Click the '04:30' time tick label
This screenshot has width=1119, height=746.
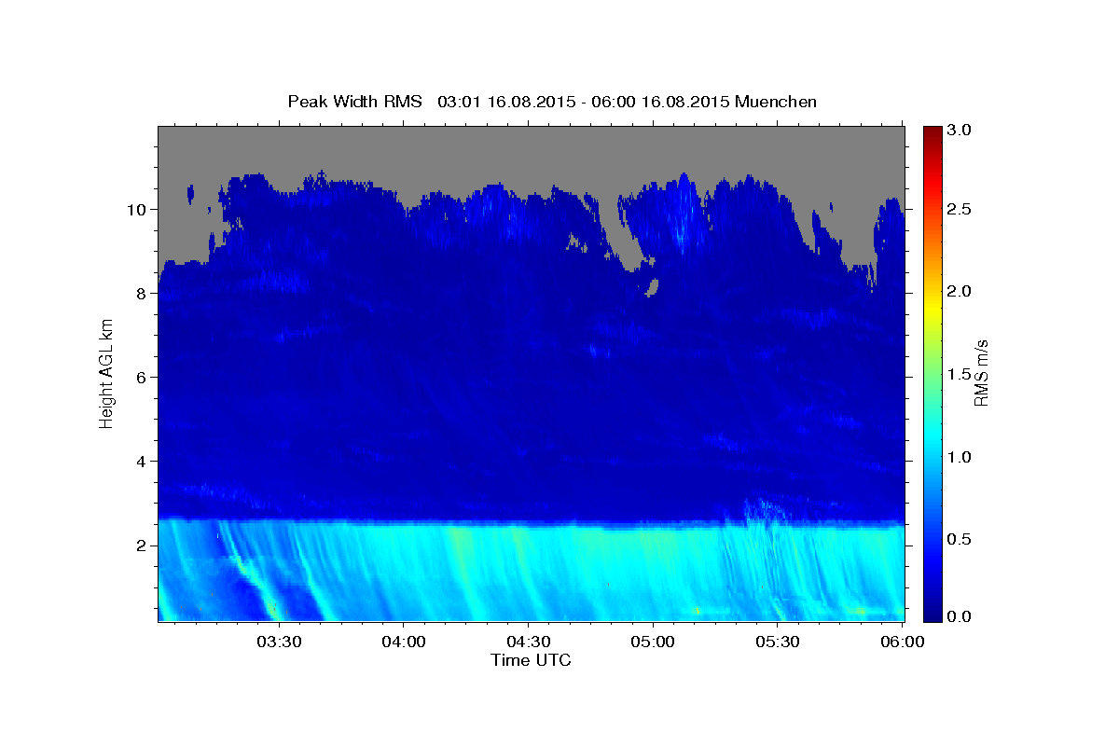coord(528,642)
